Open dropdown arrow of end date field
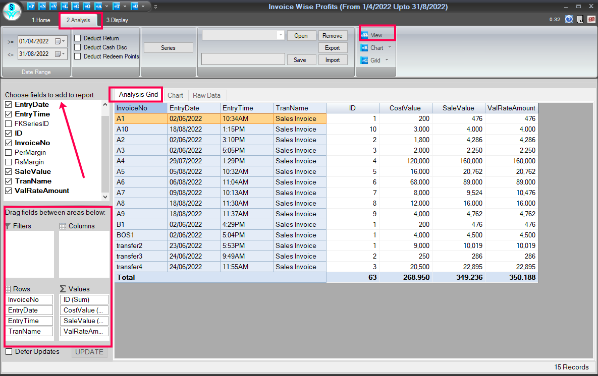The image size is (598, 376). tap(63, 54)
